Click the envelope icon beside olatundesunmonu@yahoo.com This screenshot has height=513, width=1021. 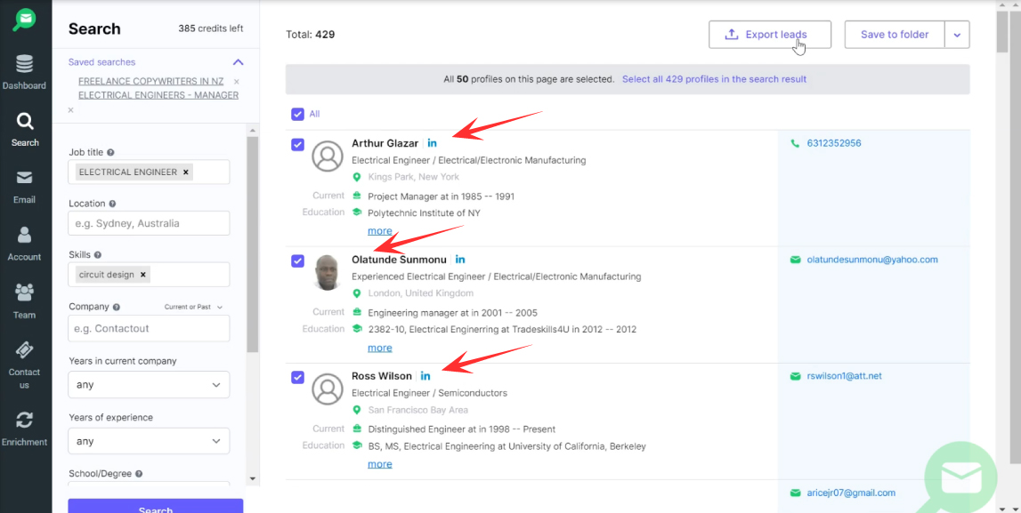[x=794, y=260]
